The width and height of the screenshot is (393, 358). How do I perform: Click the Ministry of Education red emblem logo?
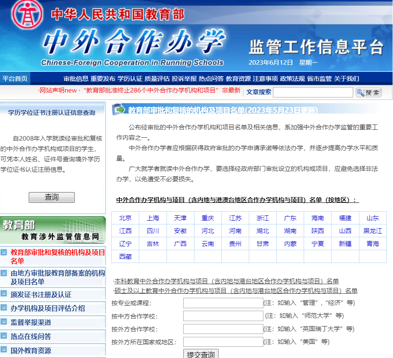click(x=27, y=14)
